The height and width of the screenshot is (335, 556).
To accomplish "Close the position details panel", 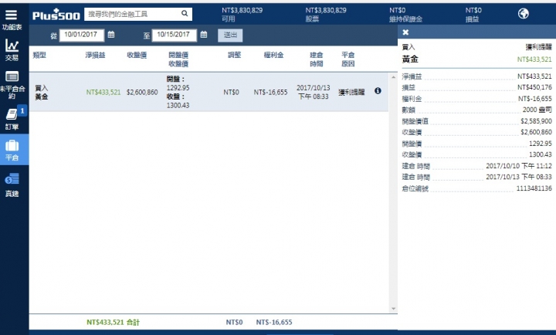I will pyautogui.click(x=406, y=32).
